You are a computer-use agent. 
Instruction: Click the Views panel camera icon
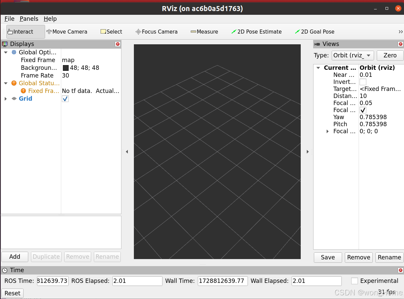click(x=317, y=44)
